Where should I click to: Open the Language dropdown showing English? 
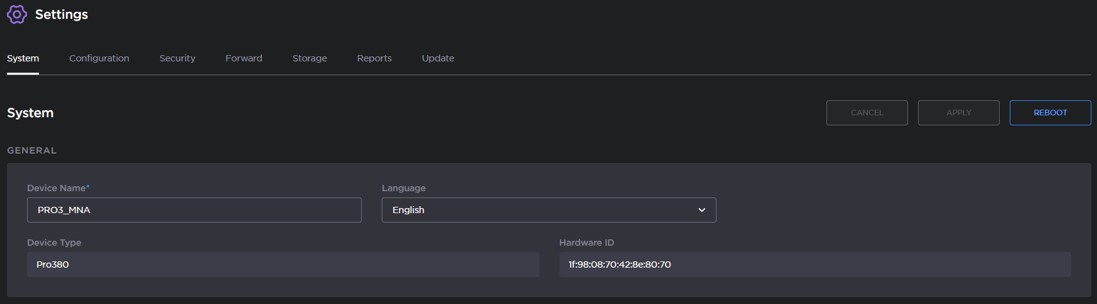point(548,210)
